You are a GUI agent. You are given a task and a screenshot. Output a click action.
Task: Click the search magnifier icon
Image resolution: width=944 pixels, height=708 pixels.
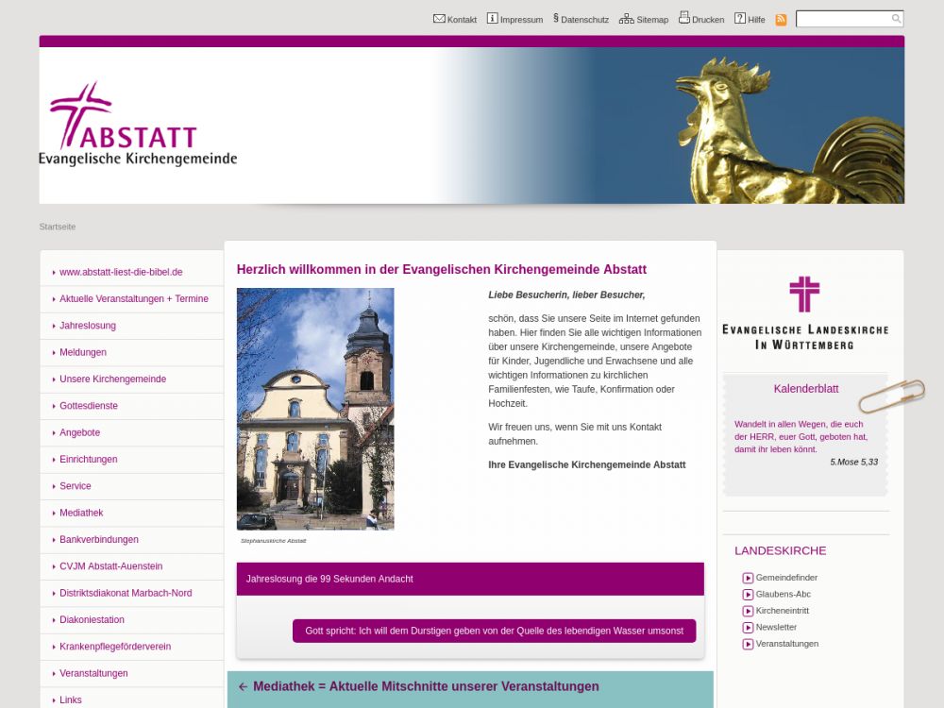pyautogui.click(x=896, y=19)
